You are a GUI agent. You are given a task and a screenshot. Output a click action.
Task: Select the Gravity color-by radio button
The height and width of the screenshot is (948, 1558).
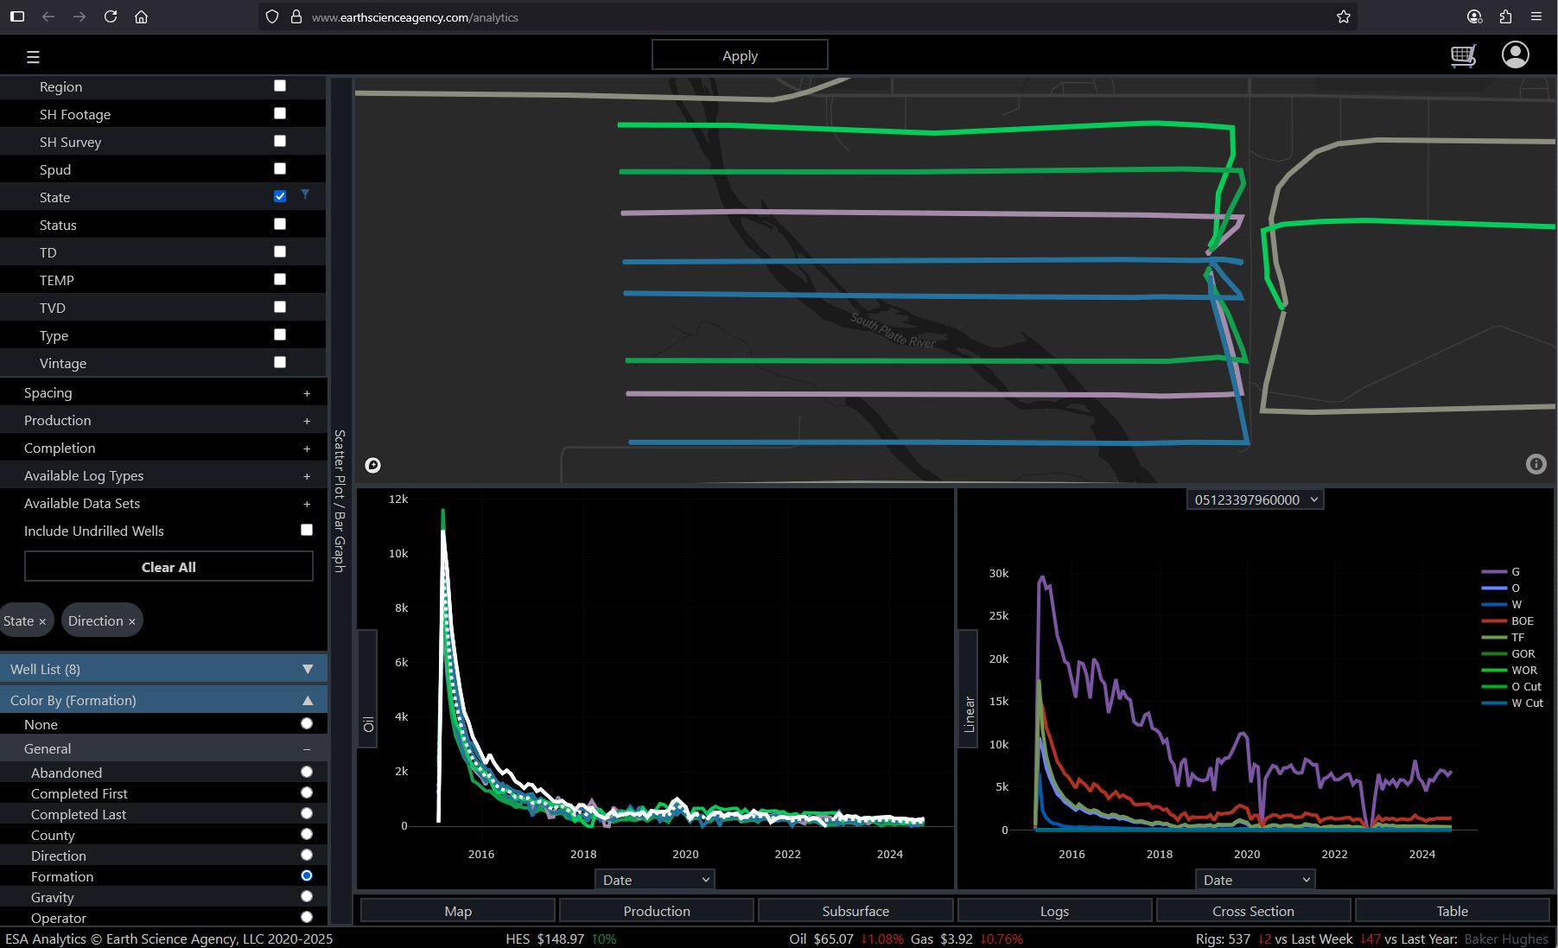[307, 896]
